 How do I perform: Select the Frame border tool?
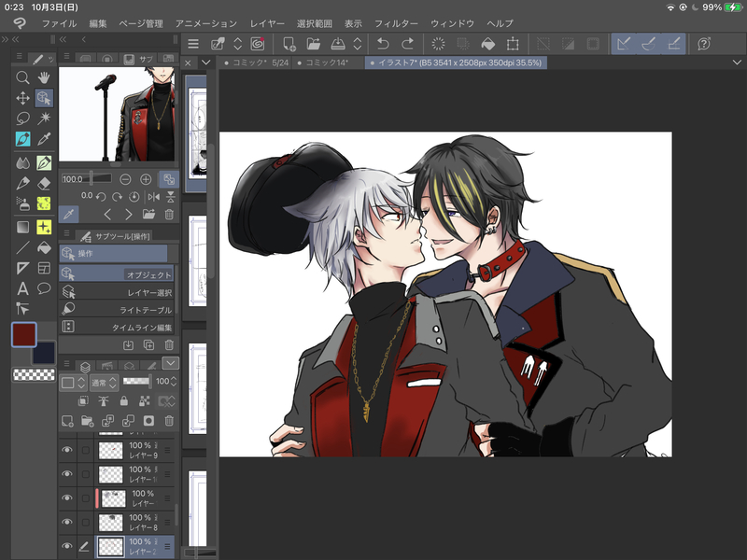(44, 268)
